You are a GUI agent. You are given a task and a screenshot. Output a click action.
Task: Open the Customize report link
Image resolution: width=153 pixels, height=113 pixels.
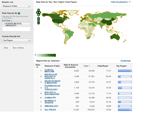click(125, 61)
